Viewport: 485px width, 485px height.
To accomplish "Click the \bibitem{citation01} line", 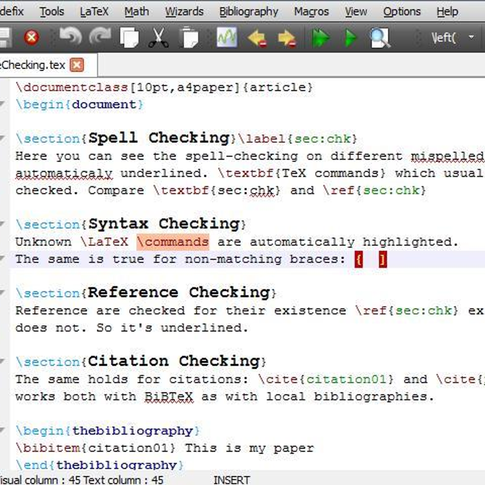I will [165, 448].
